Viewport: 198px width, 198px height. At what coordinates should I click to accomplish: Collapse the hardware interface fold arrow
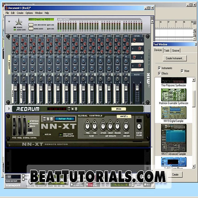click(9, 22)
